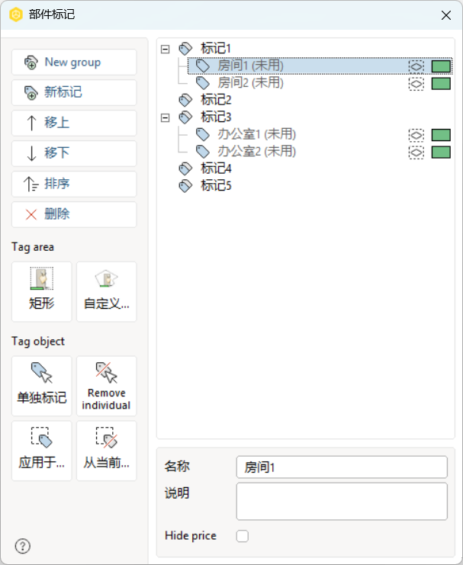Open the help question mark icon
This screenshot has height=565, width=463.
click(x=23, y=546)
